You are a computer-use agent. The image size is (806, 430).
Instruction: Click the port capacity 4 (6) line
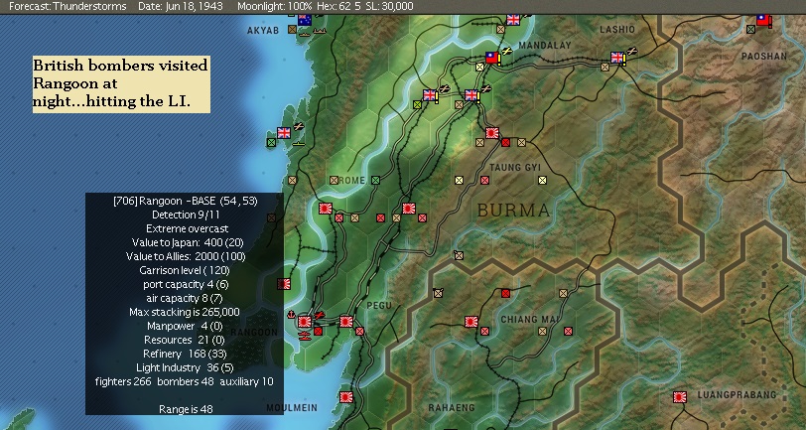click(186, 284)
